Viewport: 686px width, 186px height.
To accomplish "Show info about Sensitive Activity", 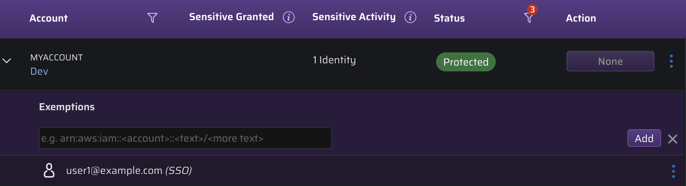I will (x=410, y=17).
